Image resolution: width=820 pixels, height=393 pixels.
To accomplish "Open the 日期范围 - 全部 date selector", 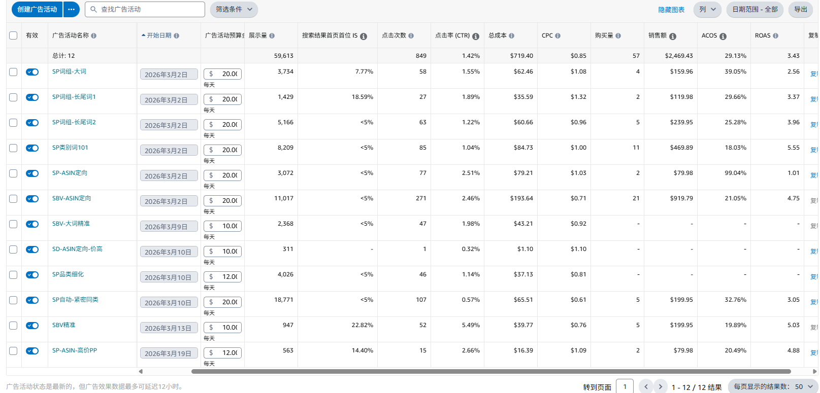I will coord(755,10).
